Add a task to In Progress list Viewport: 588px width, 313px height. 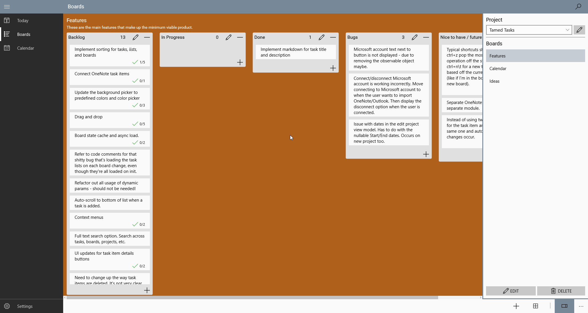tap(240, 62)
